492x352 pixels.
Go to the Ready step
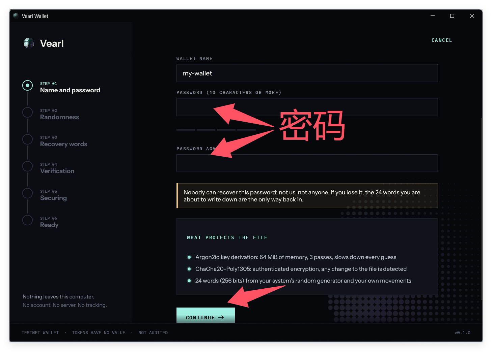coord(49,225)
